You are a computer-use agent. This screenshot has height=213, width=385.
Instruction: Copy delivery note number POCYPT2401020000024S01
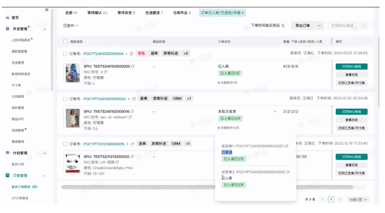pyautogui.click(x=286, y=146)
